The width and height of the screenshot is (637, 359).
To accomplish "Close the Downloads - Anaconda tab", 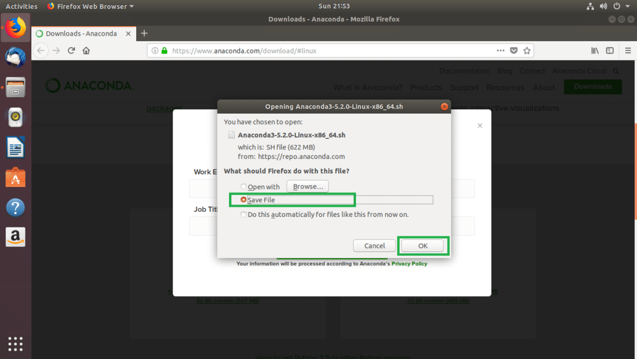I will point(129,33).
